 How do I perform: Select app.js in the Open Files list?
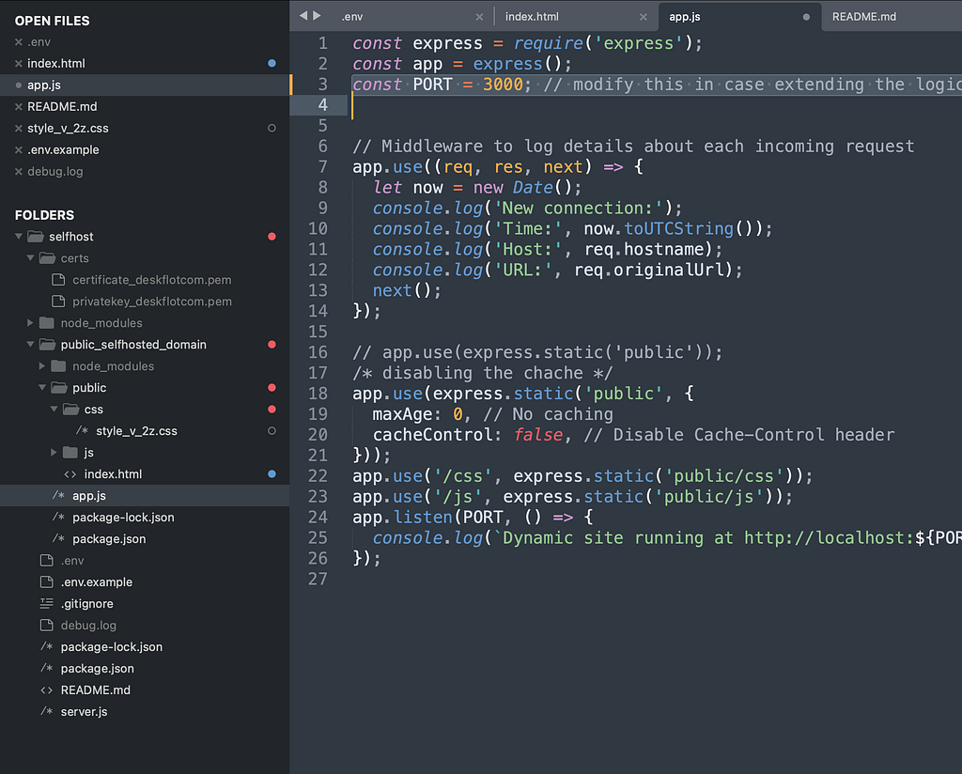click(145, 85)
